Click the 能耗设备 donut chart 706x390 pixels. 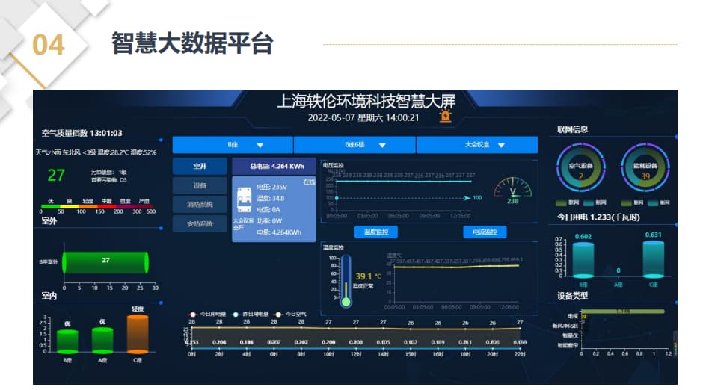645,168
